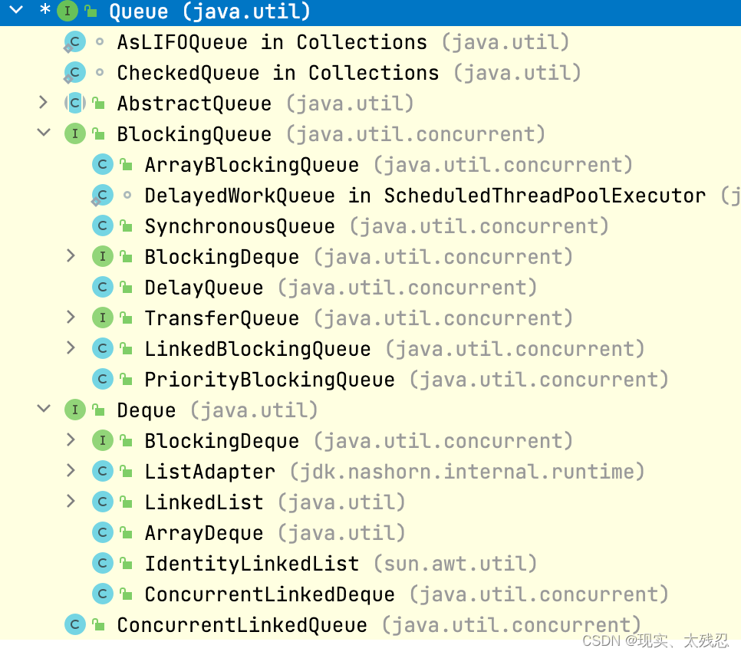This screenshot has width=741, height=655.
Task: Select the PriorityBlockingQueue entry
Action: click(x=406, y=380)
